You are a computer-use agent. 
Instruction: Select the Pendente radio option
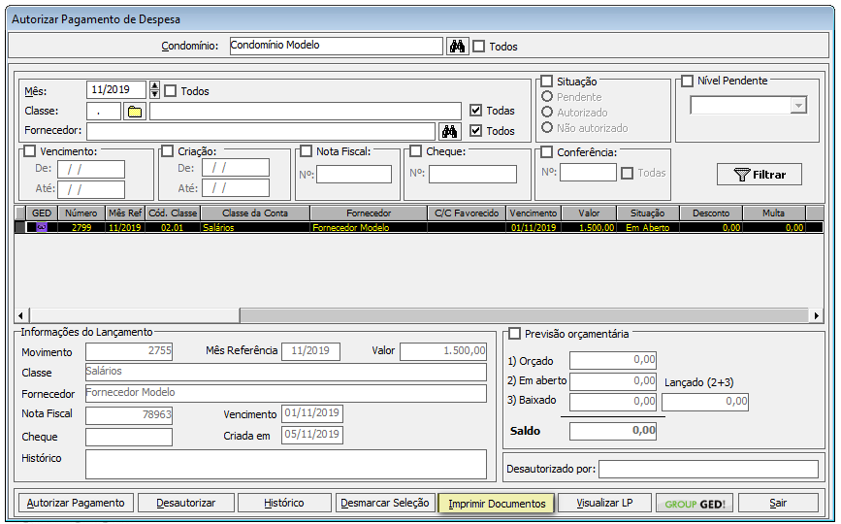(547, 96)
